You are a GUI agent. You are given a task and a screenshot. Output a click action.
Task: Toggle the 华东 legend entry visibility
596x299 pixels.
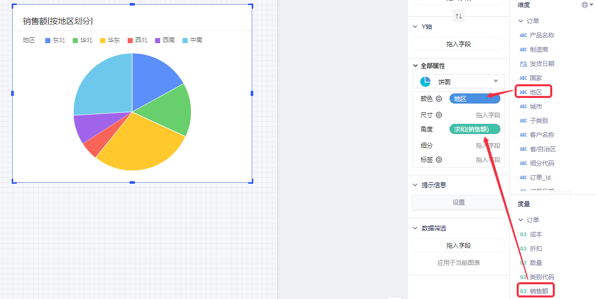click(x=110, y=40)
